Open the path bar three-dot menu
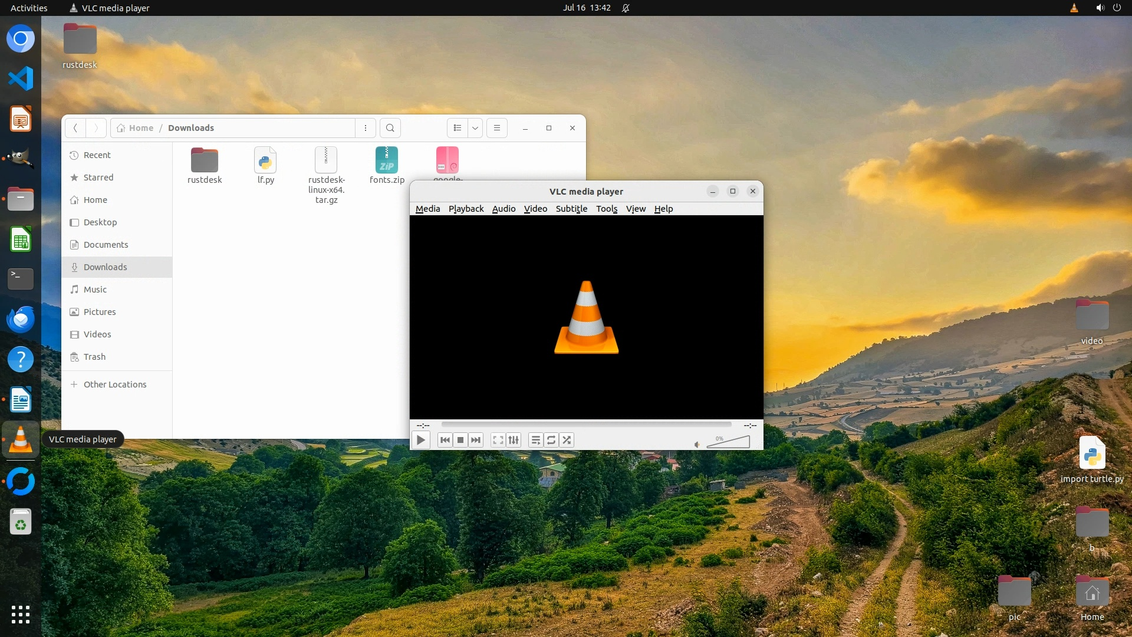Image resolution: width=1132 pixels, height=637 pixels. (366, 128)
